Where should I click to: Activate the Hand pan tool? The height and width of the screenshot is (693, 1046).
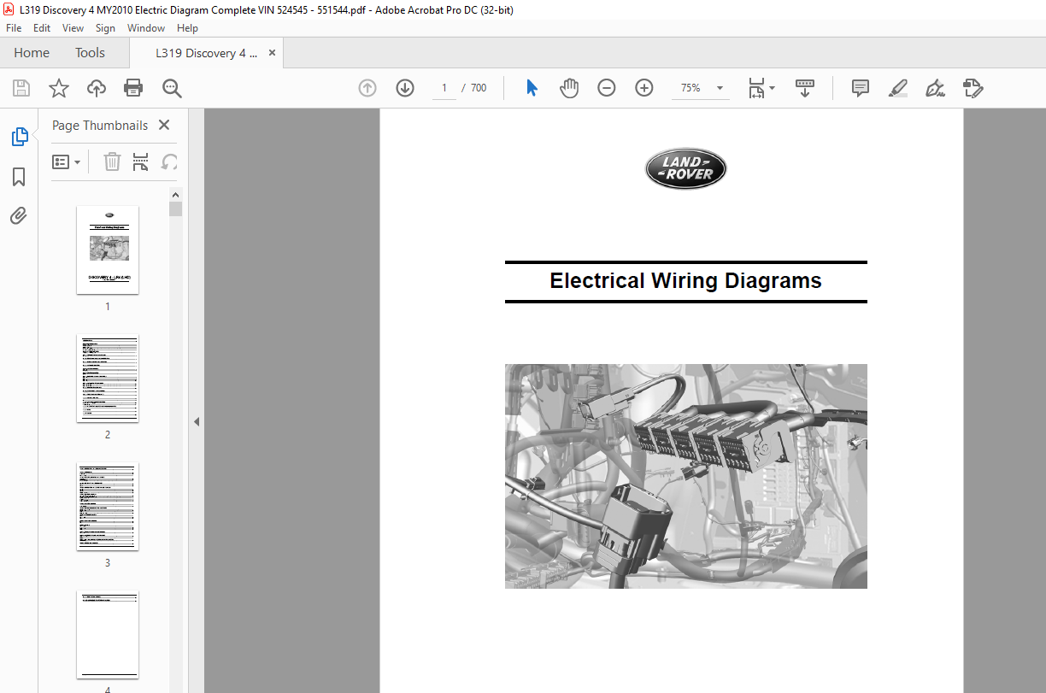569,88
